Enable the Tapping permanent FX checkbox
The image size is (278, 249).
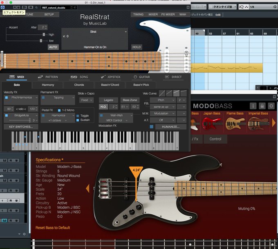click(43, 98)
